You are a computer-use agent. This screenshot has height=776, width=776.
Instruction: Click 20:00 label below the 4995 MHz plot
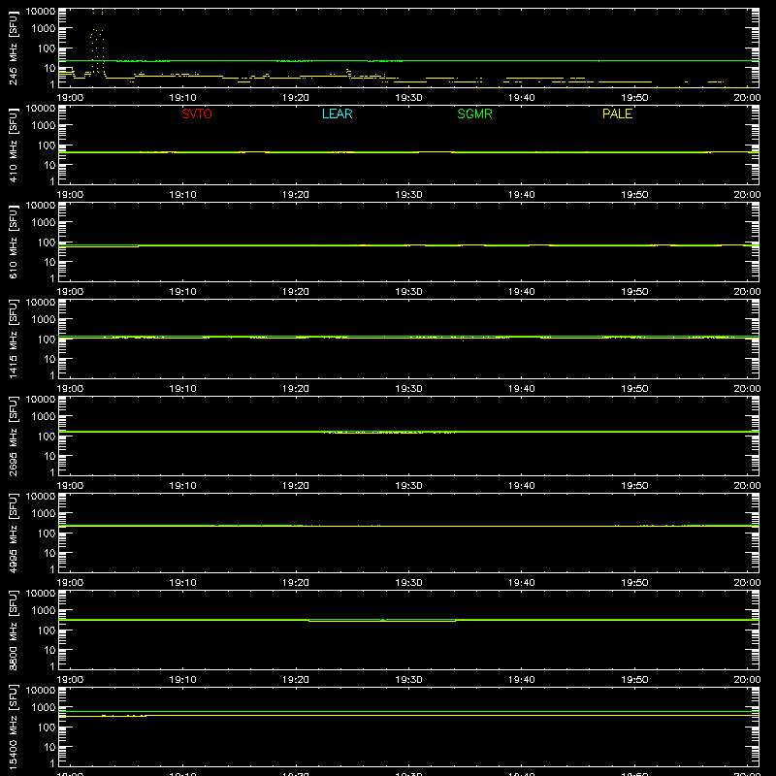coord(747,583)
